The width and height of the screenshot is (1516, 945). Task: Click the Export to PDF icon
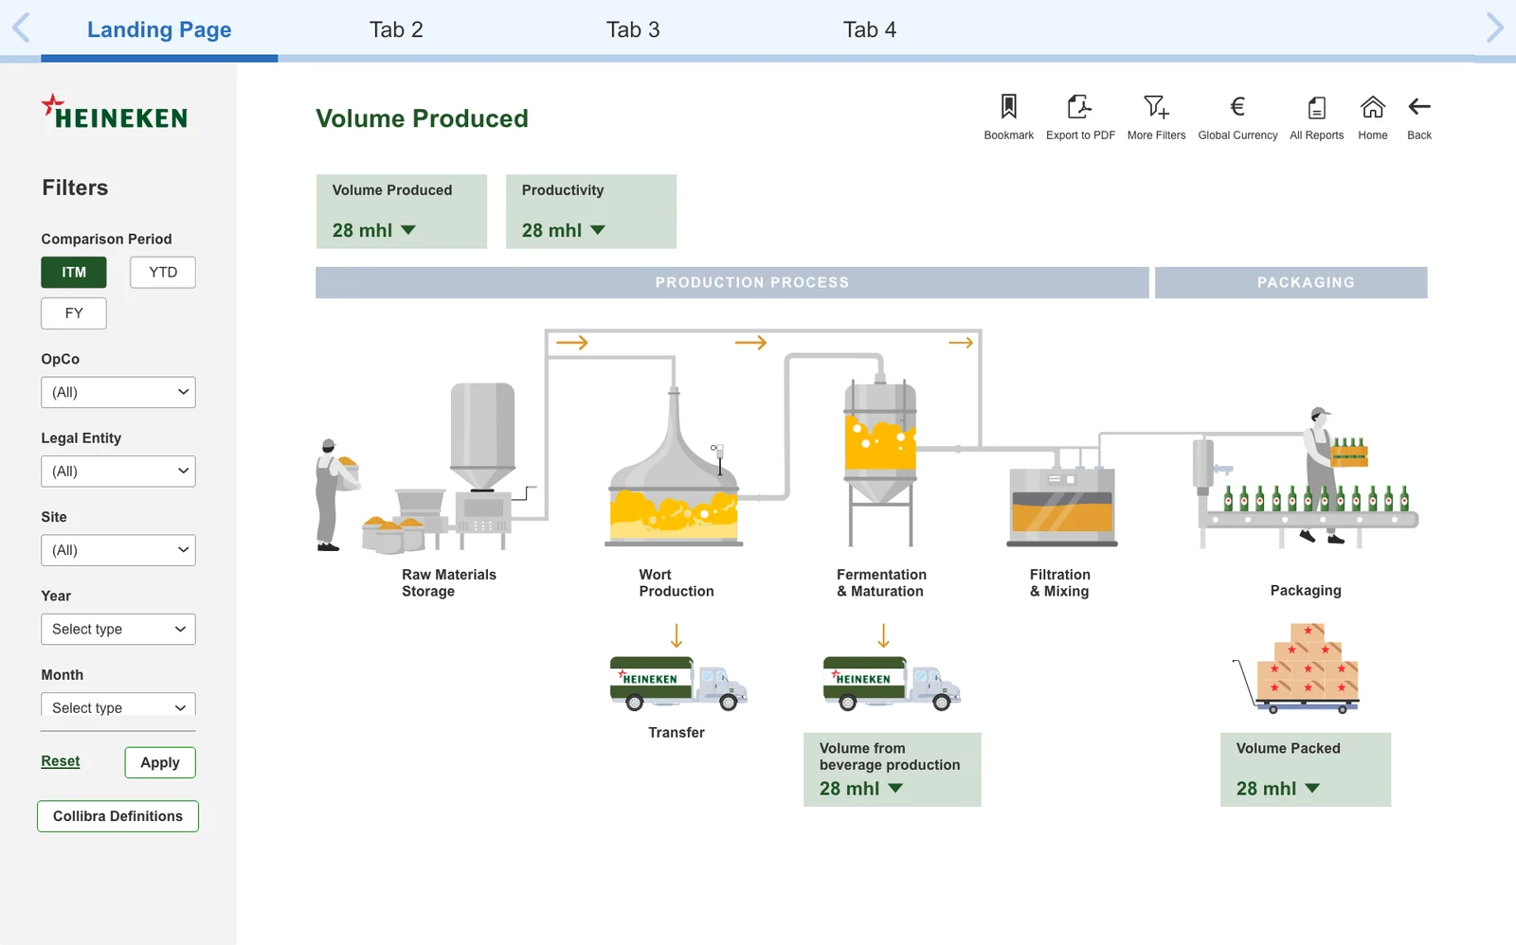(x=1079, y=106)
